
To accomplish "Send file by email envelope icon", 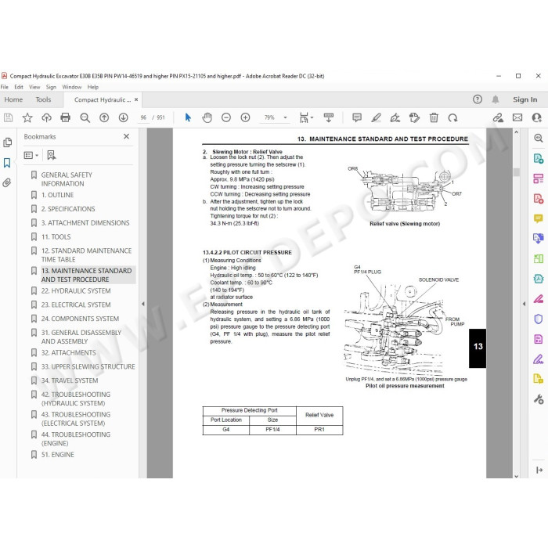I will [517, 117].
